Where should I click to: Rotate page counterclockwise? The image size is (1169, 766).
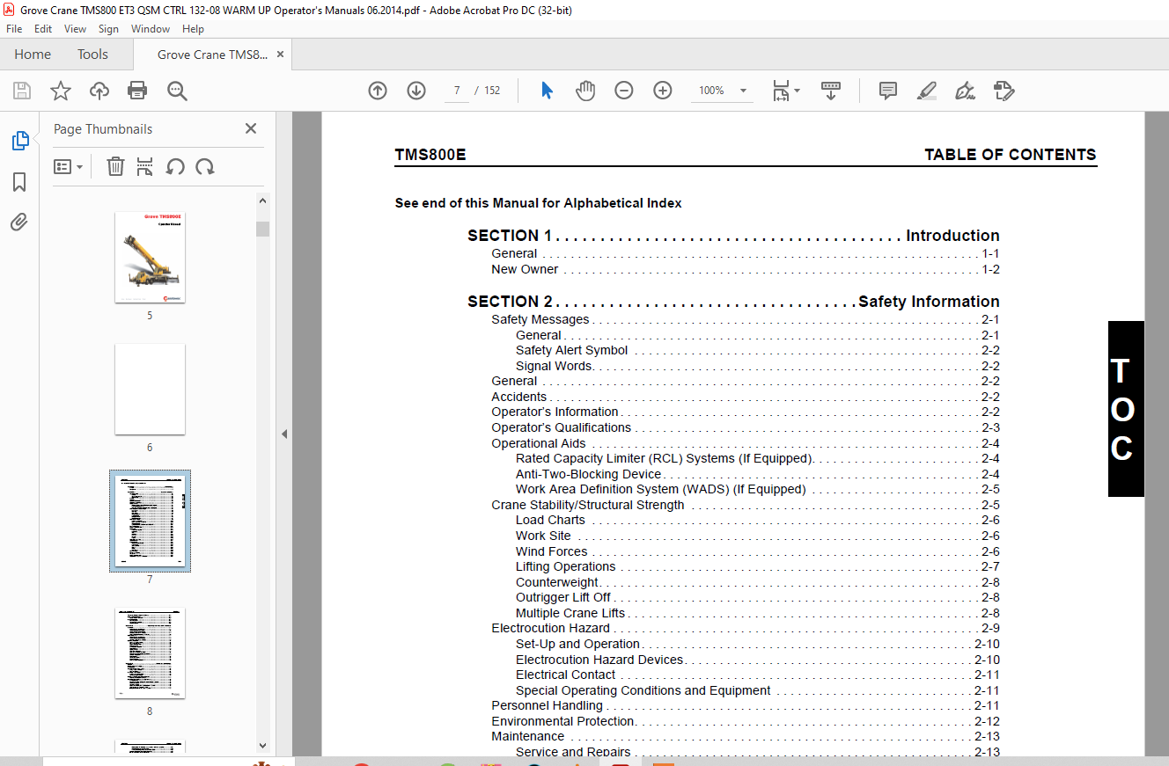[175, 166]
